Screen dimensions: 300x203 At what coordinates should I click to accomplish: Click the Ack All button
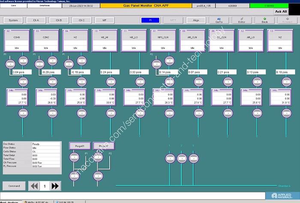tap(281, 12)
